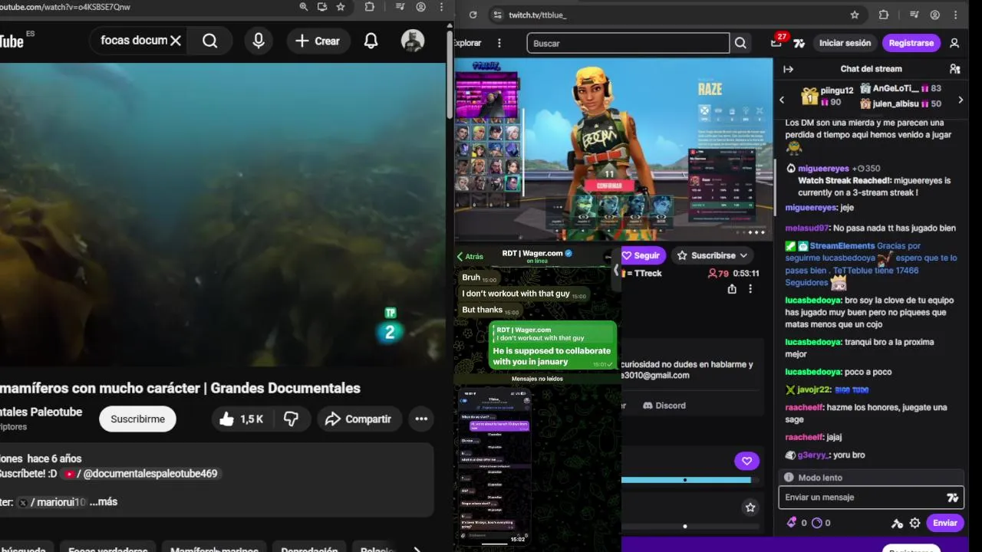
Task: Open more actions ellipsis under the video
Action: (x=421, y=419)
